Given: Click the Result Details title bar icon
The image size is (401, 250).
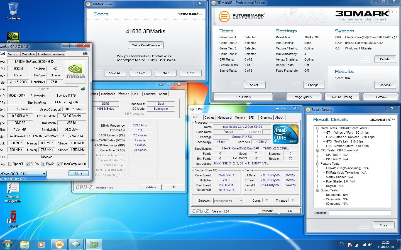Looking at the screenshot, I should (308, 110).
